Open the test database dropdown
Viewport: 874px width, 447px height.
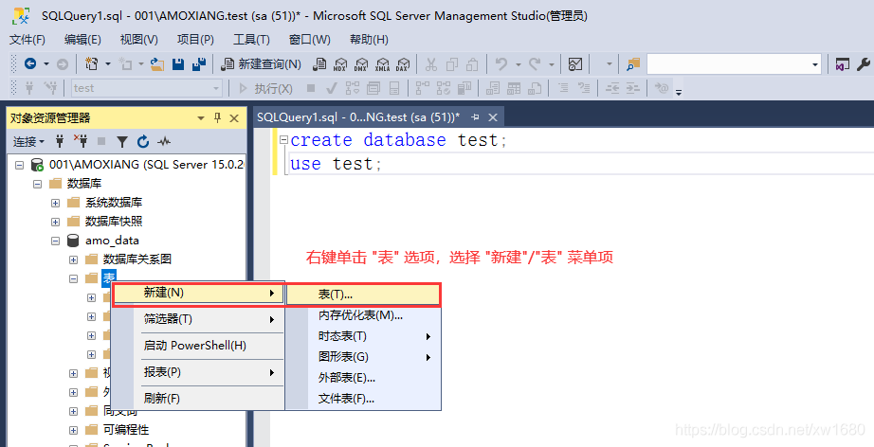pos(216,88)
